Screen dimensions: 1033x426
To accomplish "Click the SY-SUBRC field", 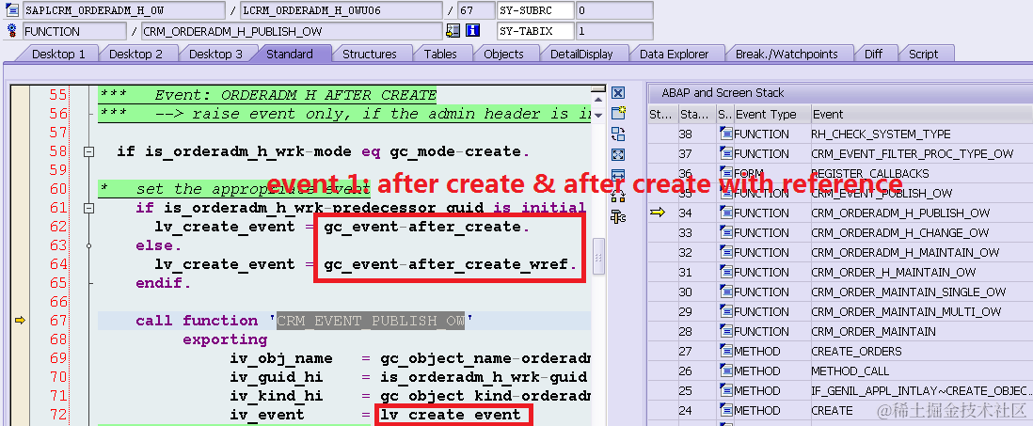I will [535, 10].
